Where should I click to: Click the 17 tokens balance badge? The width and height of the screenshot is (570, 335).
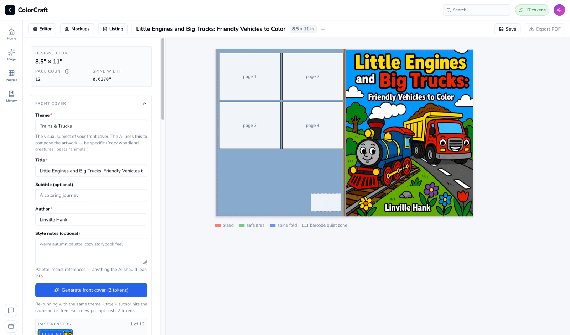[x=532, y=10]
